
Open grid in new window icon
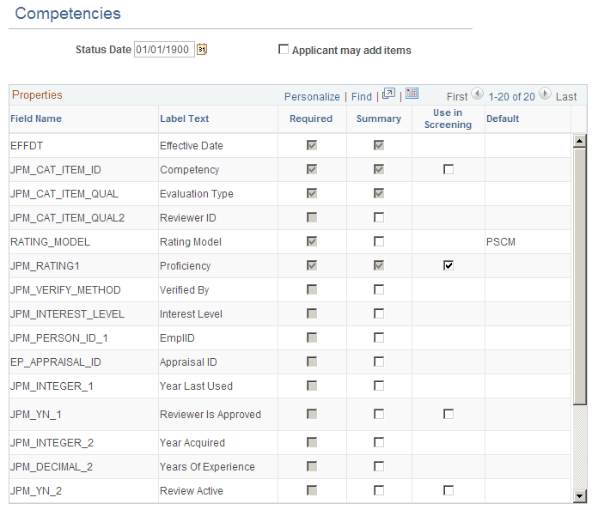point(388,94)
